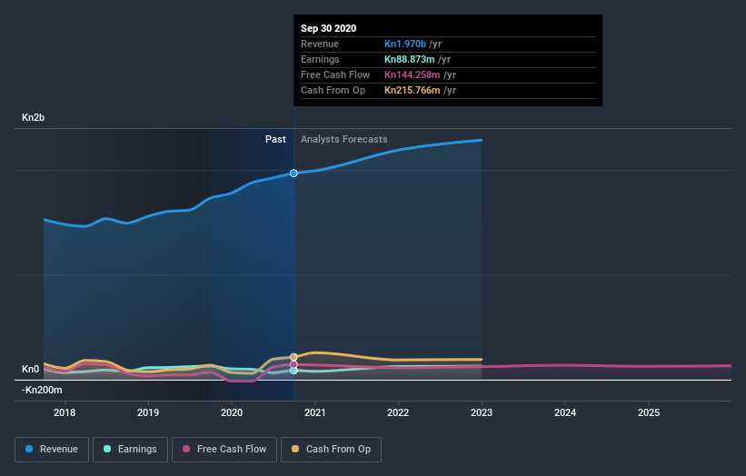
Task: Click the Kn88.873m earnings value
Action: (410, 59)
